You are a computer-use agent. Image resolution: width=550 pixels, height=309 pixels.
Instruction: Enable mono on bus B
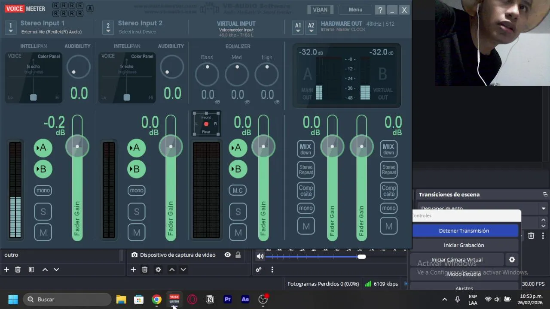pos(388,209)
